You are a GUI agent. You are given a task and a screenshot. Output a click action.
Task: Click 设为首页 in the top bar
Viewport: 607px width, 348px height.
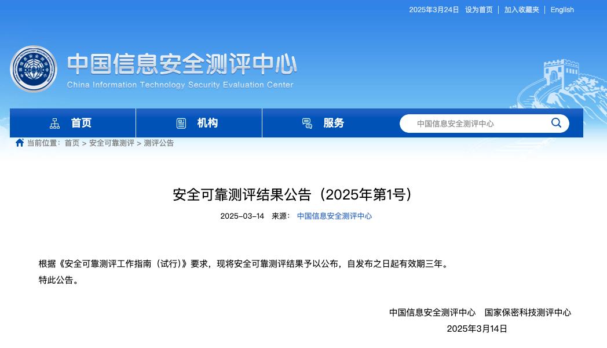point(479,10)
